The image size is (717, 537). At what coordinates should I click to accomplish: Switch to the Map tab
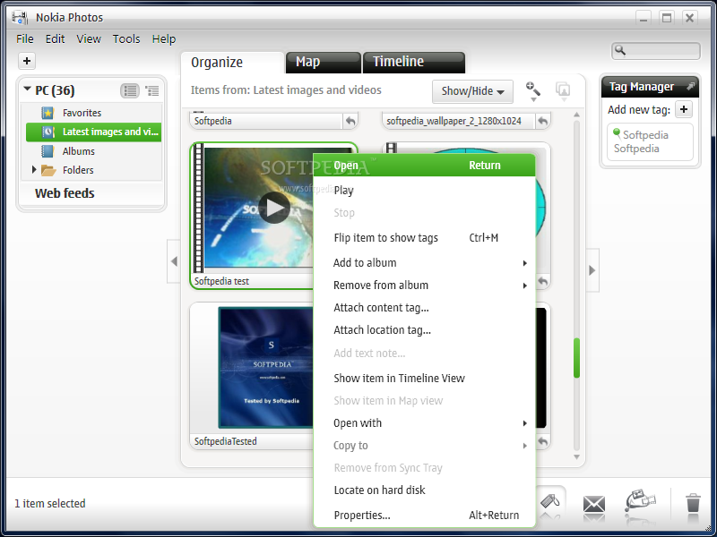click(x=323, y=62)
